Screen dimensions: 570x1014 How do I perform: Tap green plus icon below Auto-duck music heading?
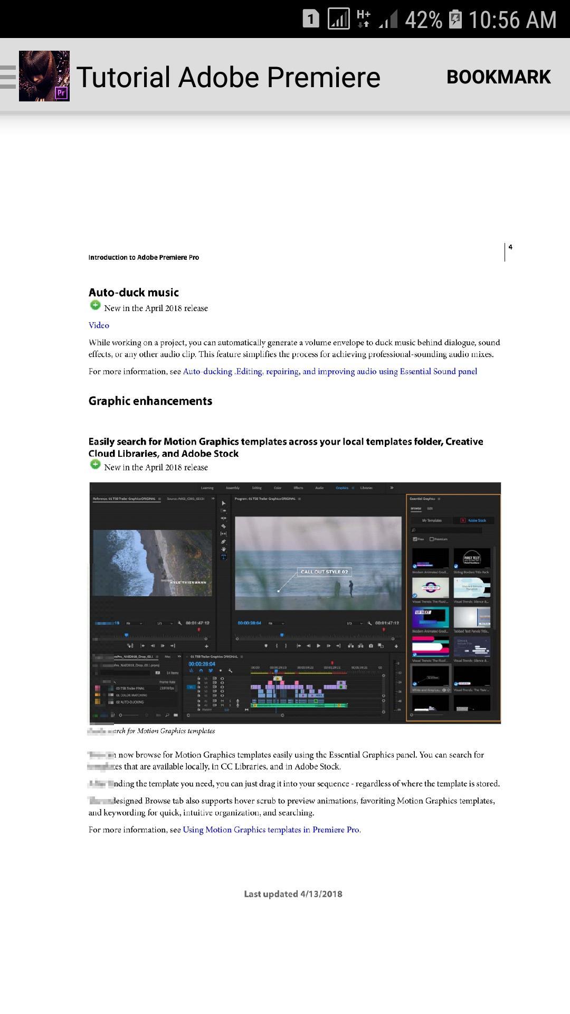95,305
